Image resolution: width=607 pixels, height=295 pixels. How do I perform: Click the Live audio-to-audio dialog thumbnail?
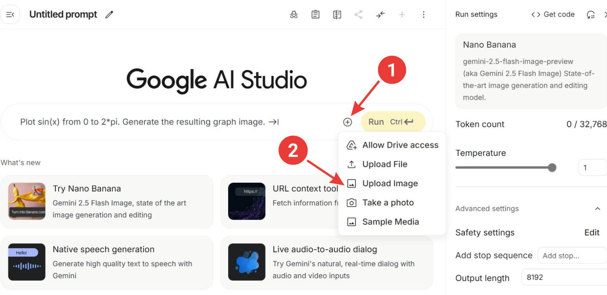(247, 262)
